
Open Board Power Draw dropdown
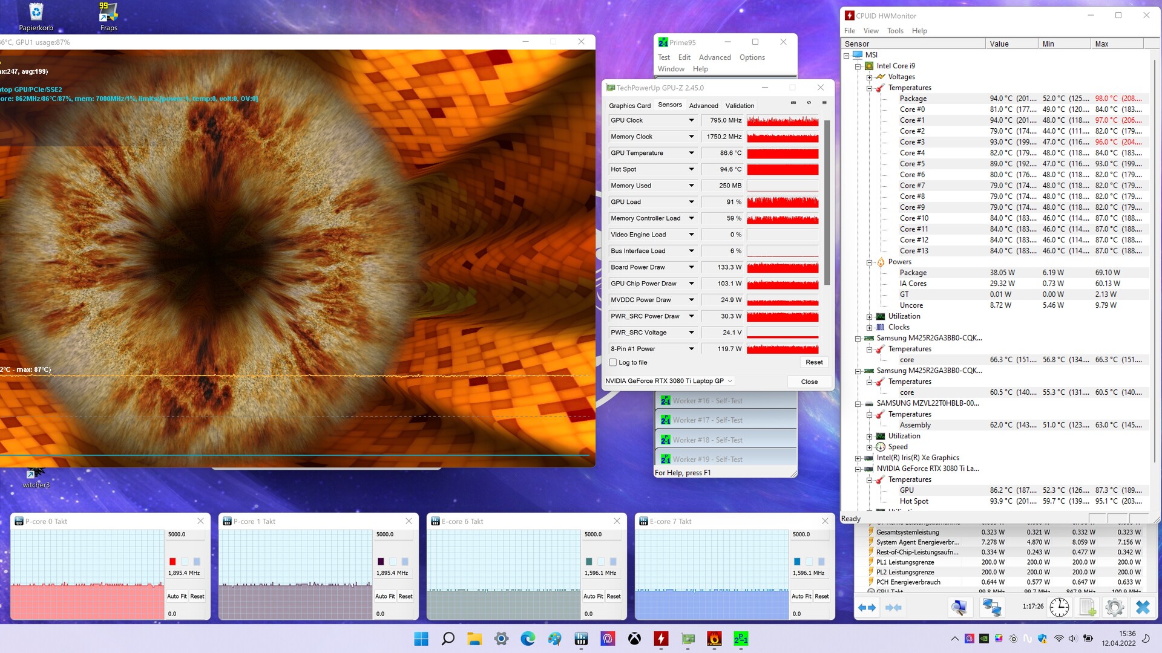click(x=691, y=267)
